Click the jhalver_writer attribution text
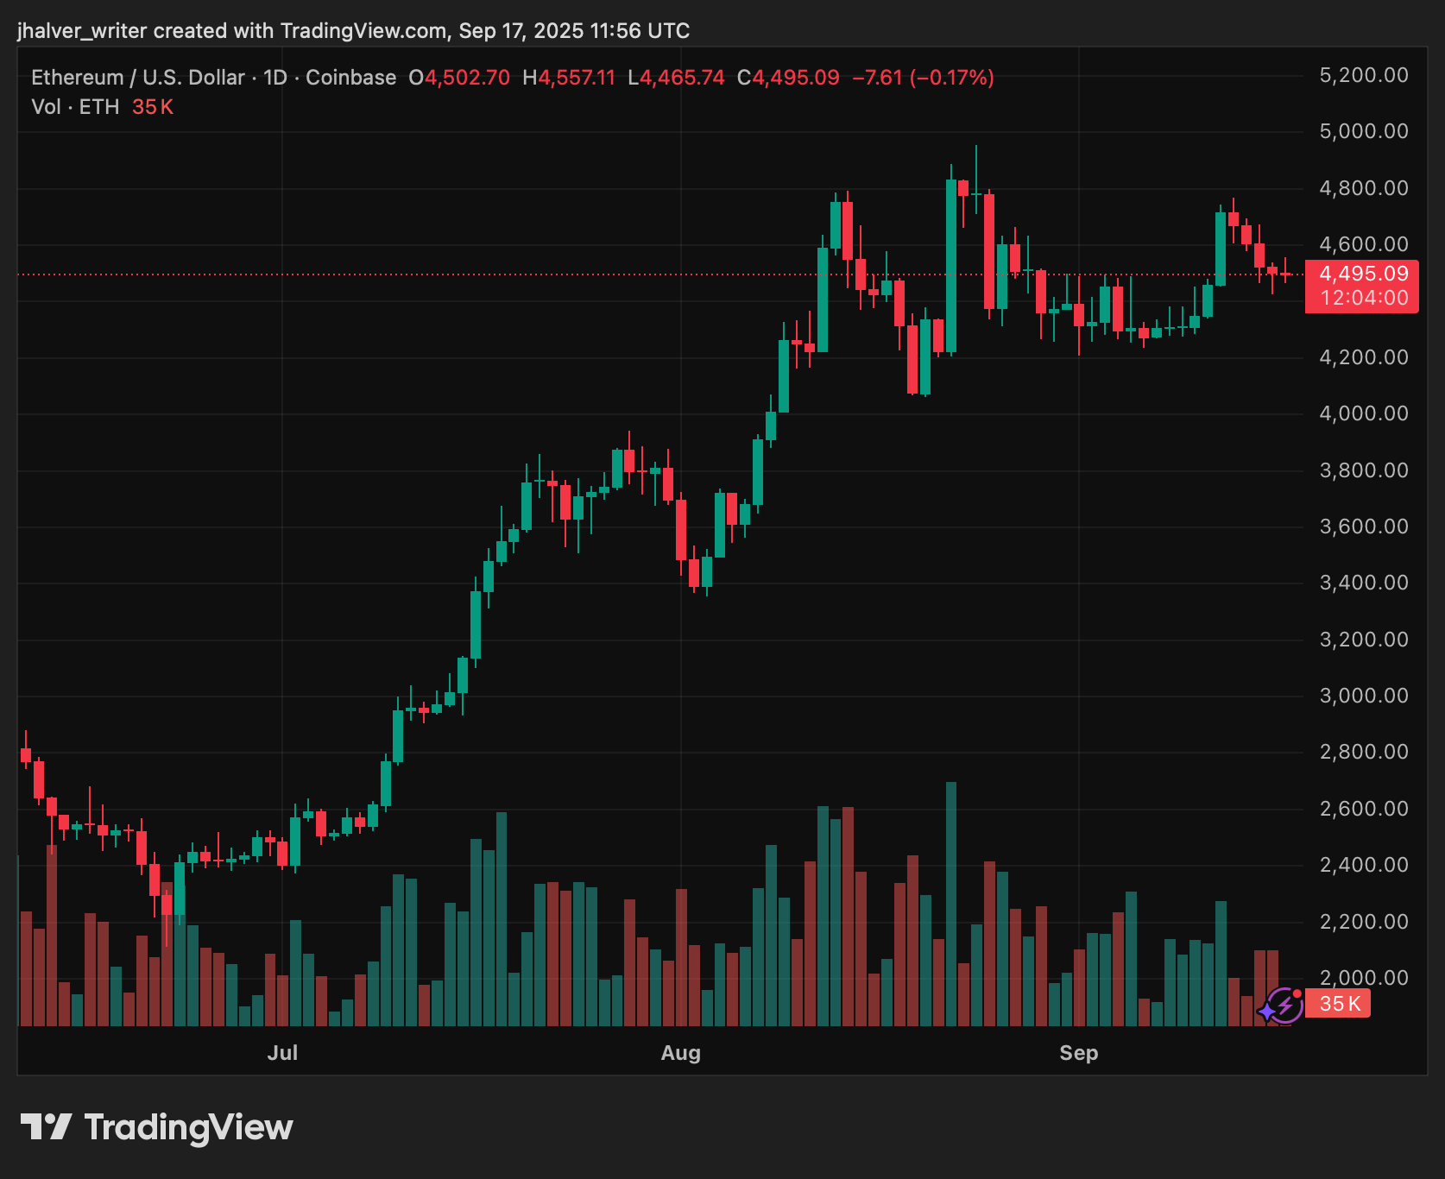The height and width of the screenshot is (1179, 1445). [x=83, y=30]
